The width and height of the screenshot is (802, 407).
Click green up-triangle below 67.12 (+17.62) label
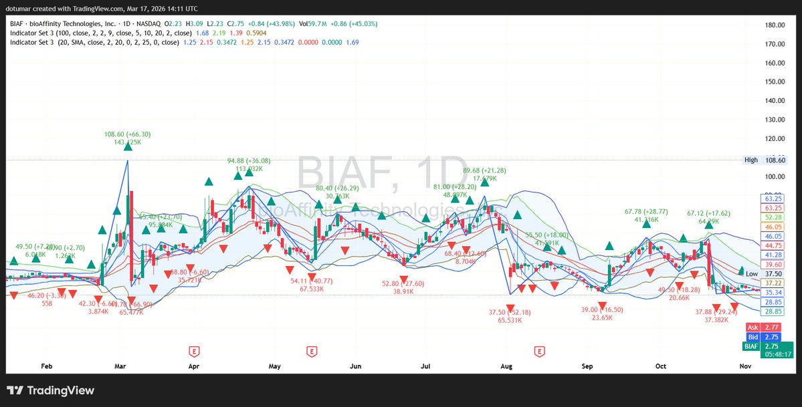click(x=709, y=225)
